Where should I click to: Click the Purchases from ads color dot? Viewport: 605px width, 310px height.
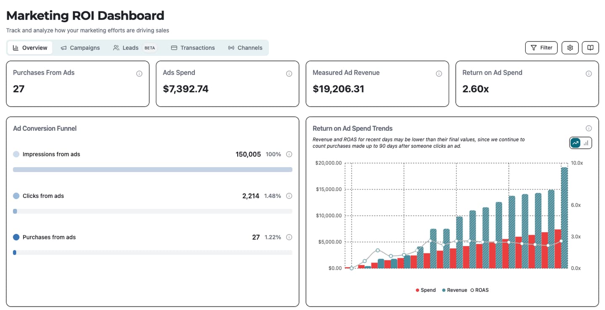point(16,237)
